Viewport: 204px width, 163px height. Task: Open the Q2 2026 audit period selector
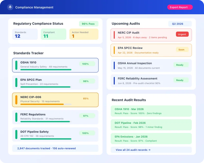pyautogui.click(x=180, y=24)
